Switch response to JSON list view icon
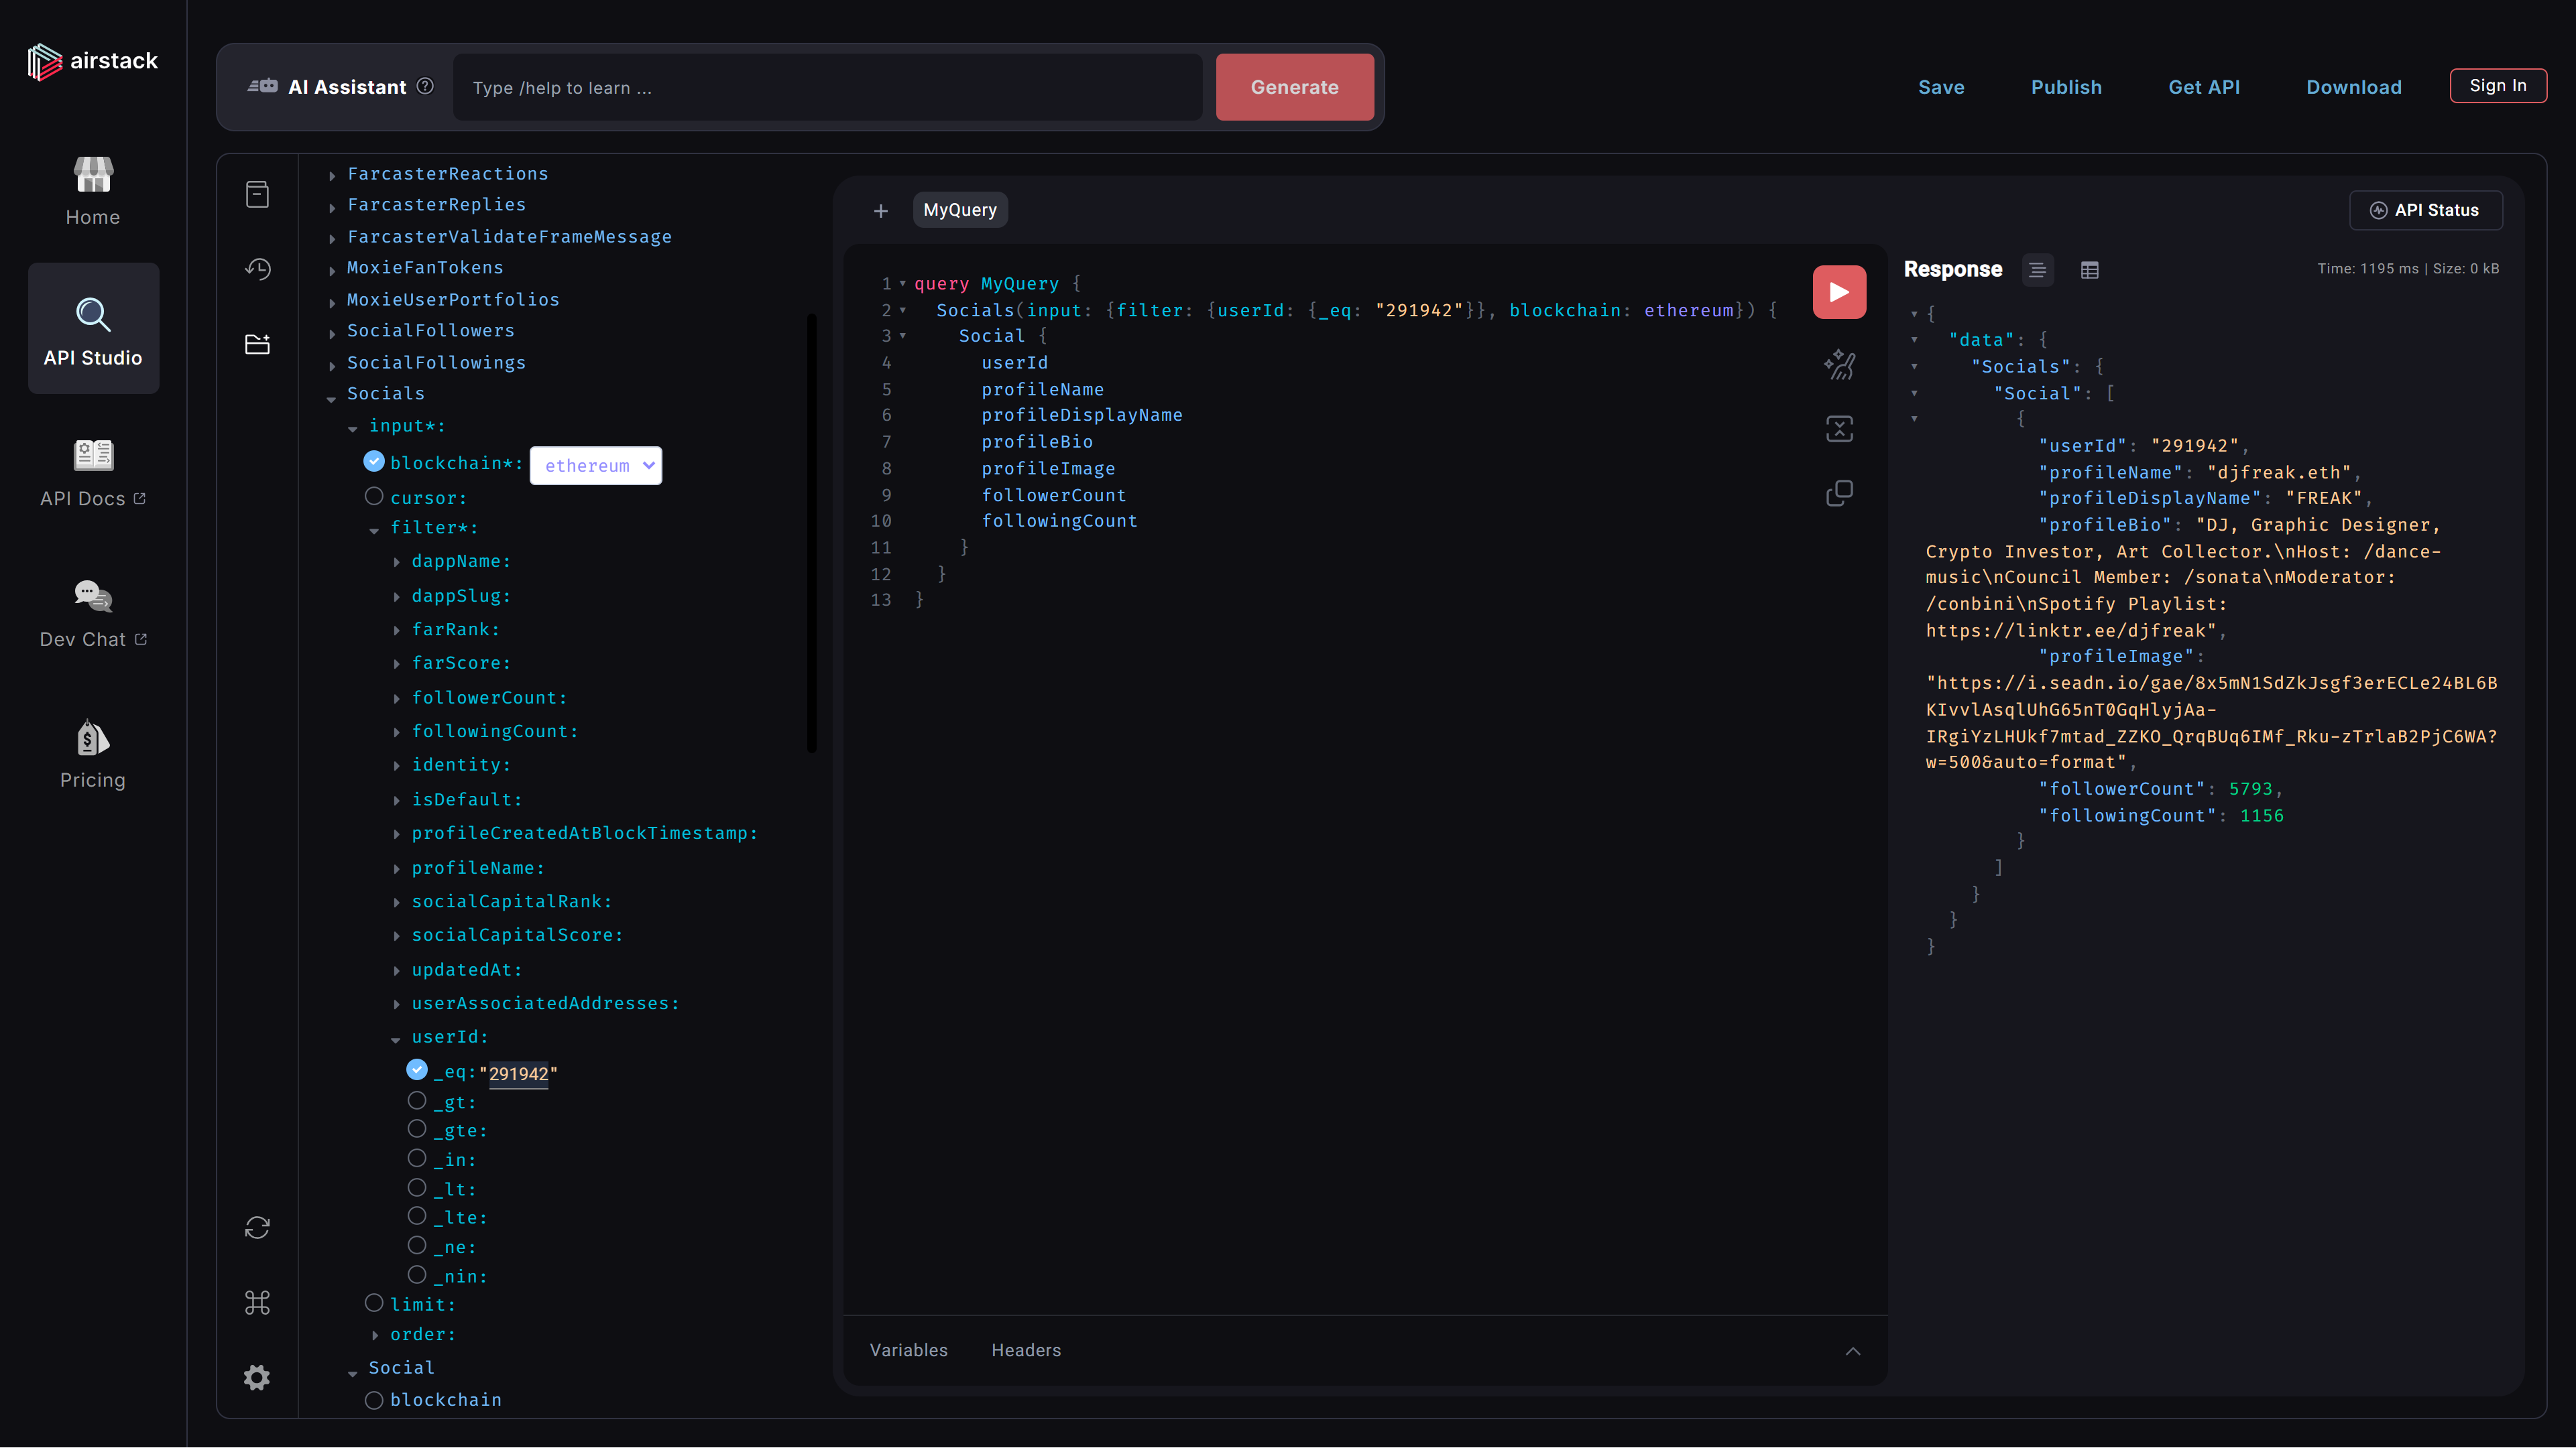 (x=2037, y=270)
